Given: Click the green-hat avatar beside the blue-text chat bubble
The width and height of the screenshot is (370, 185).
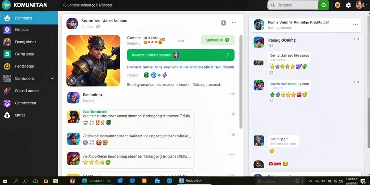Looking at the screenshot, I should tap(259, 85).
